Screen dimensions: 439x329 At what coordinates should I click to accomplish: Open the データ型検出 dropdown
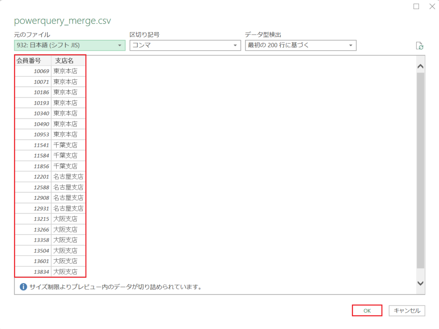click(x=352, y=45)
